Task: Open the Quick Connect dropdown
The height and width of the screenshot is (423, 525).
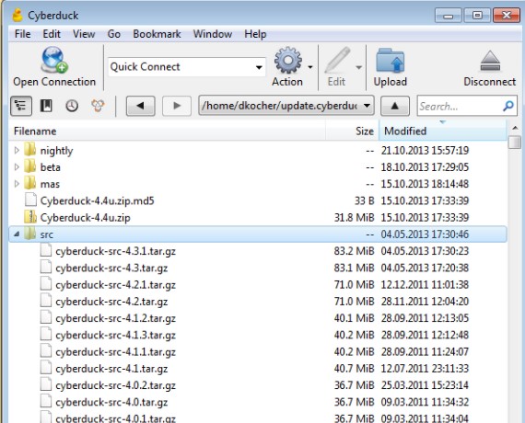Action: (259, 67)
